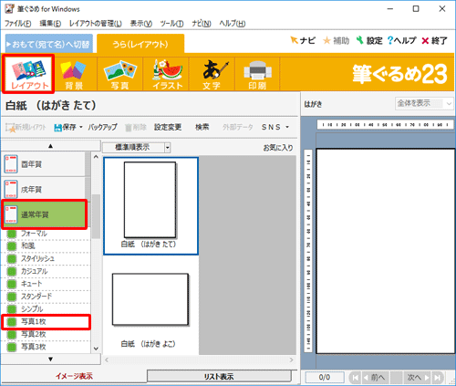Expand the SNS dropdown
This screenshot has height=386, width=456.
(287, 127)
